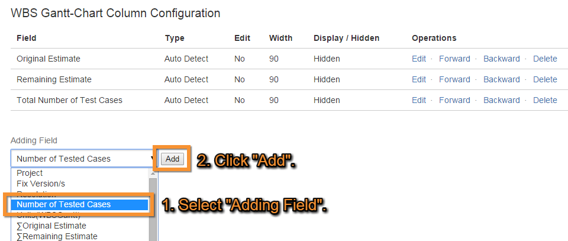
Task: Delete Total Number of Test Cases field
Action: [545, 100]
